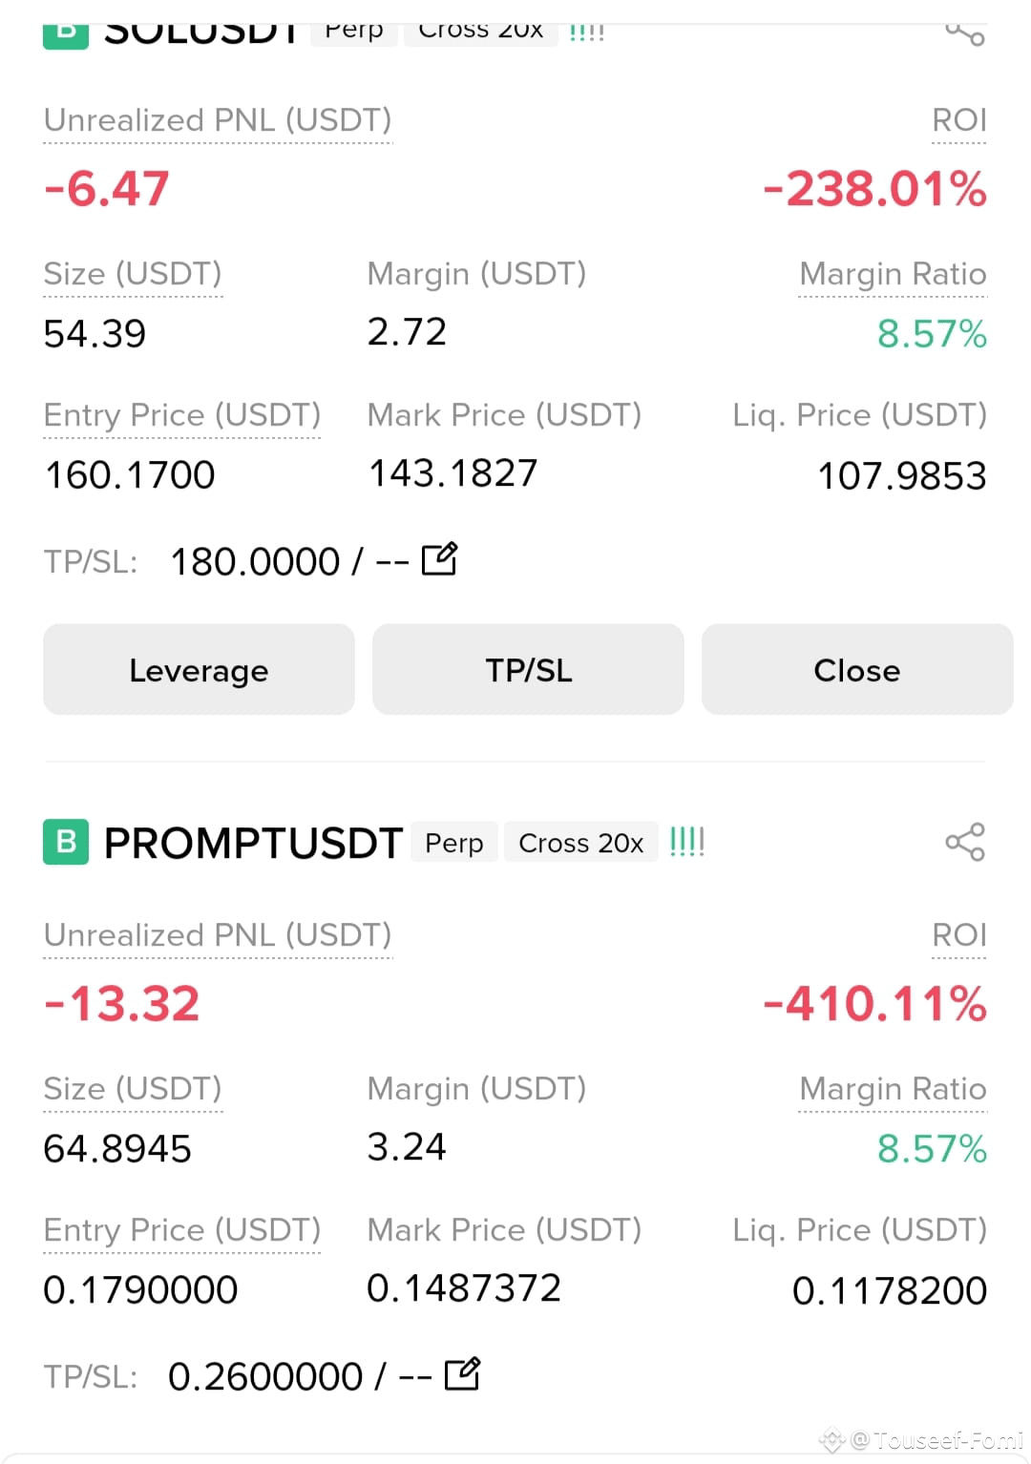Close the SOLUSDT position
This screenshot has width=1031, height=1464.
pyautogui.click(x=857, y=670)
